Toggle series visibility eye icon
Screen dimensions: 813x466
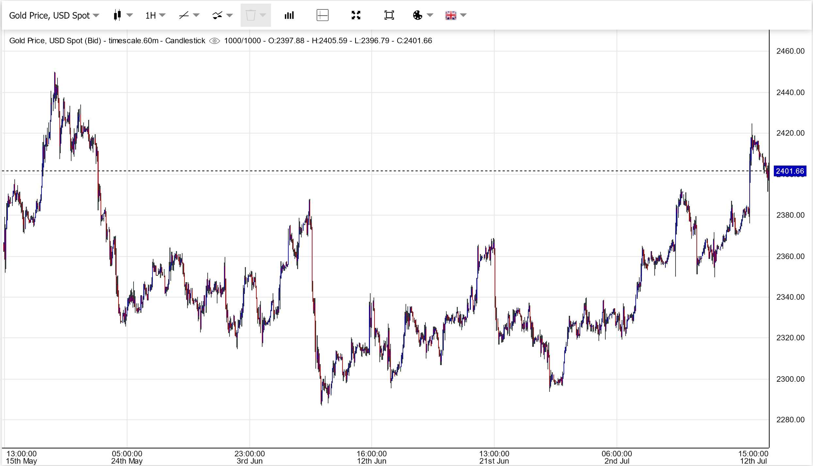tap(215, 41)
